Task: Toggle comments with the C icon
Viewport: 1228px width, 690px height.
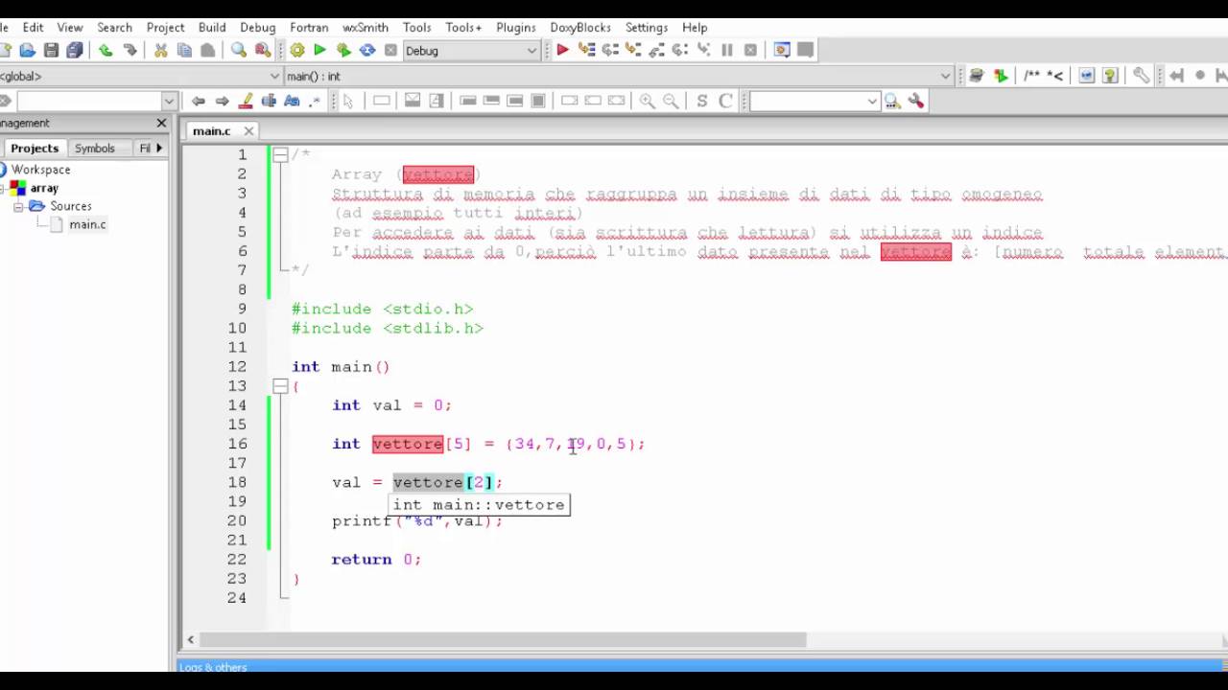Action: [725, 102]
